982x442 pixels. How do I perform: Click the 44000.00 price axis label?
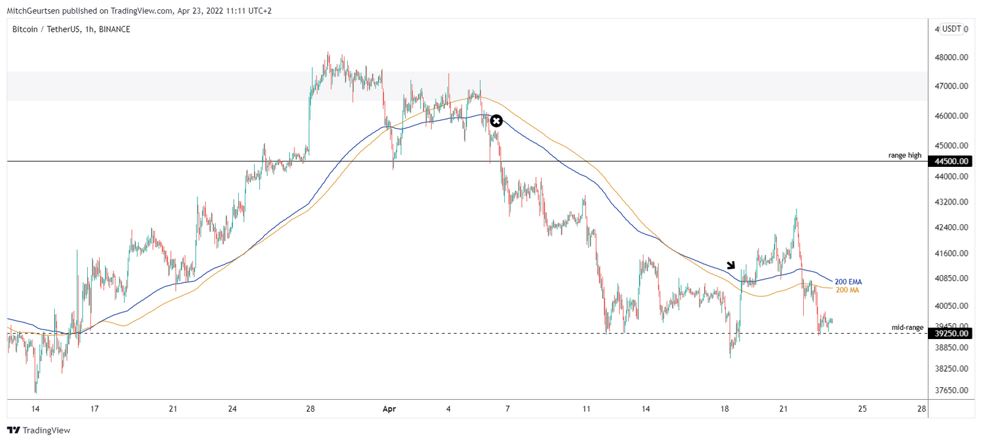[951, 176]
